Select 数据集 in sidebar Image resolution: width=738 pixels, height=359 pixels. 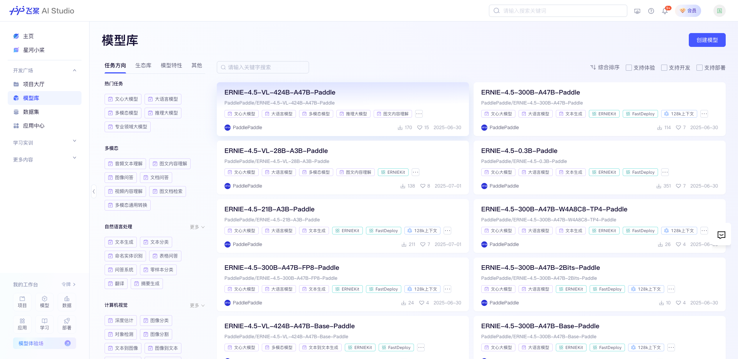click(45, 112)
